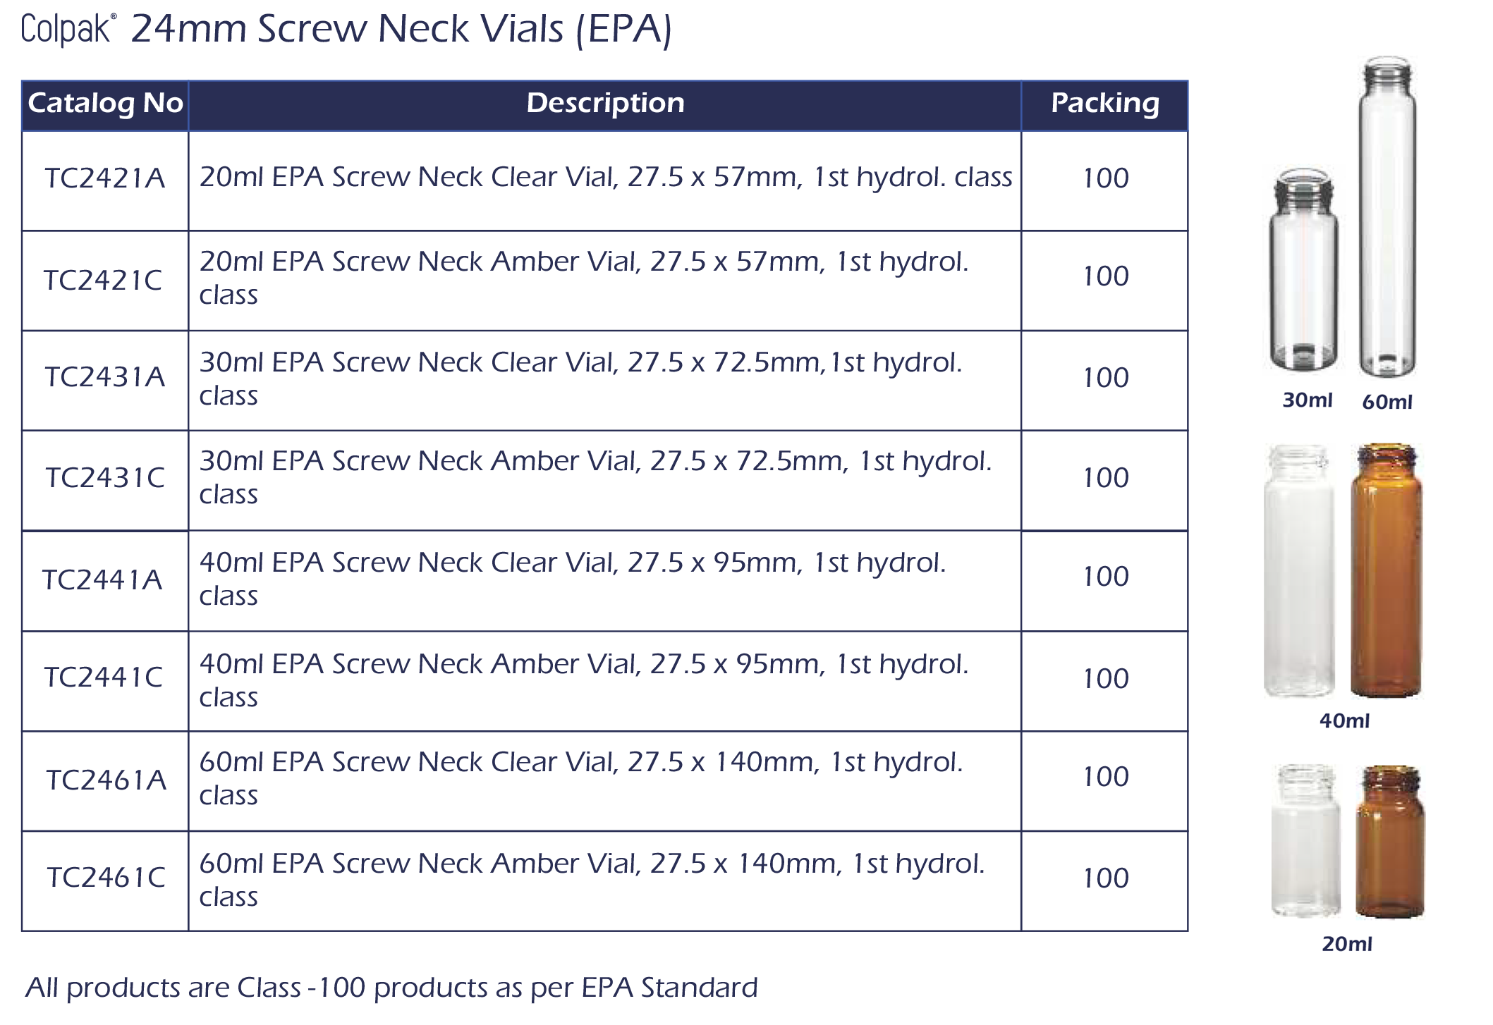Screen dimensions: 1493x1025
Task: Click the Packing column header
Action: point(1104,104)
